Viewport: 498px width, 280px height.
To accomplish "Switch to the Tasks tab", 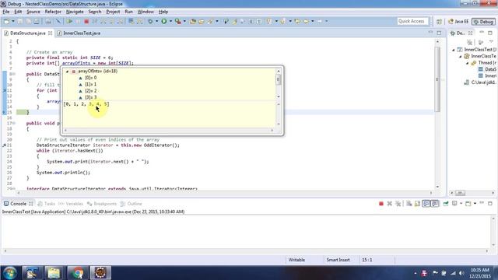I will coord(47,204).
